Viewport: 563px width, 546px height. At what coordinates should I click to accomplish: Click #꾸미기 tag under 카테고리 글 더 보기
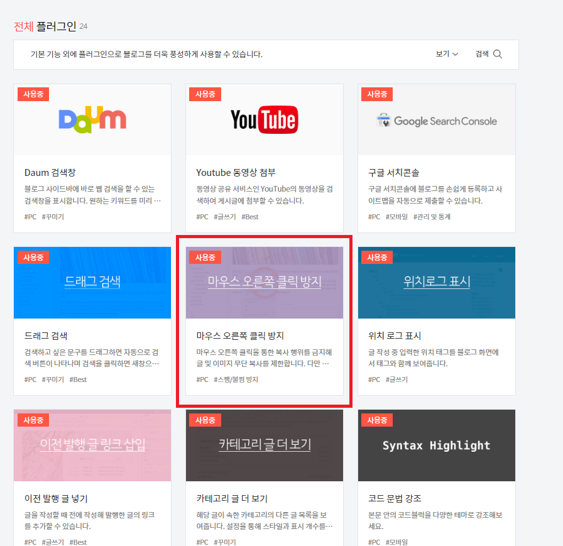[x=225, y=542]
